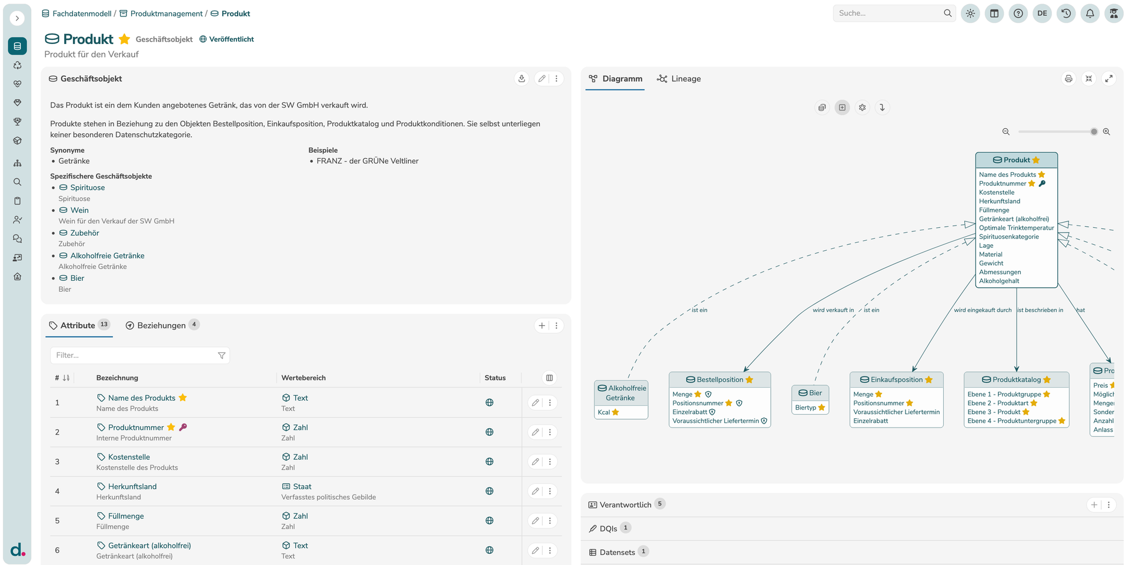The height and width of the screenshot is (565, 1129).
Task: Expand the Verantwortlich section
Action: [x=626, y=505]
